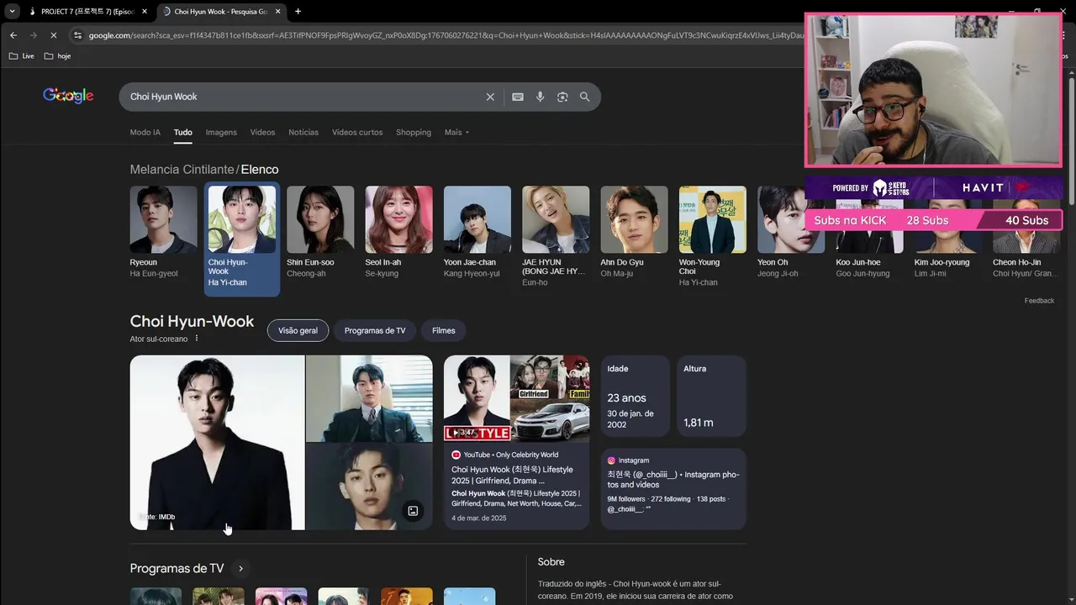This screenshot has width=1076, height=605.
Task: Select cast member Seol In-ah
Action: click(x=399, y=232)
